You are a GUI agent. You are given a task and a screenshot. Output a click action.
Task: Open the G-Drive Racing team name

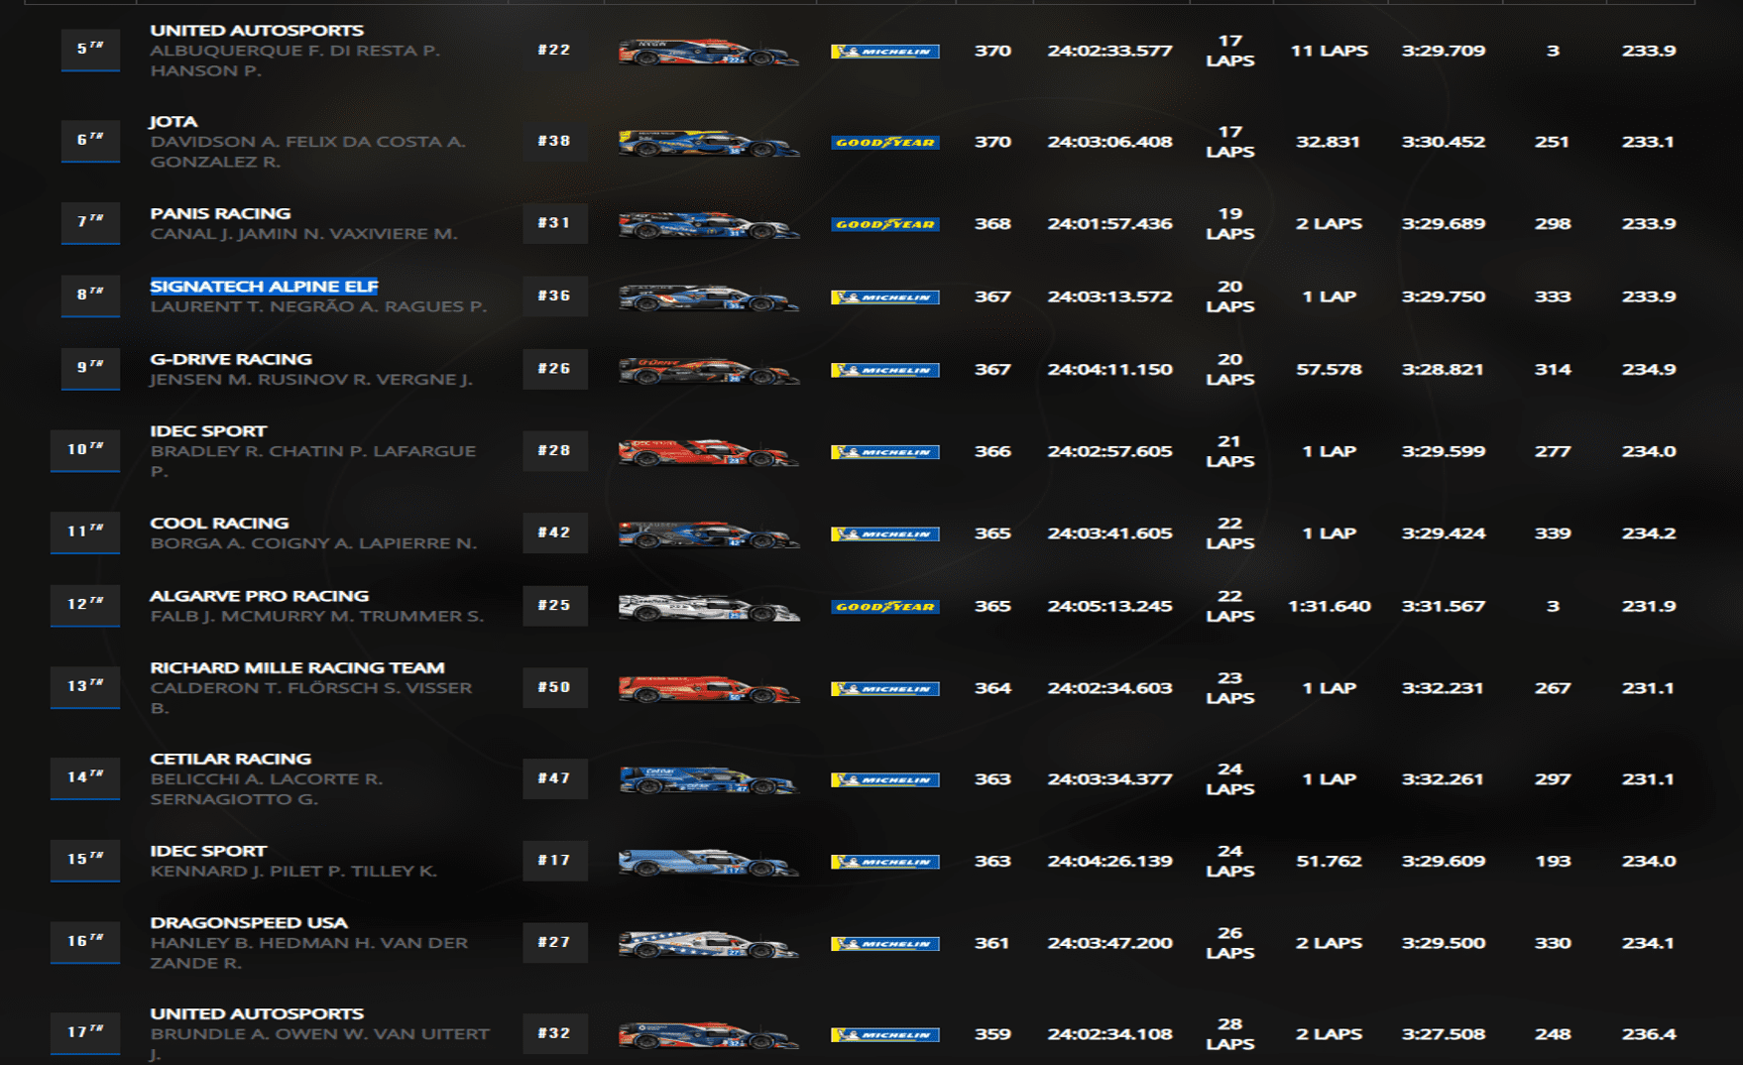click(231, 359)
